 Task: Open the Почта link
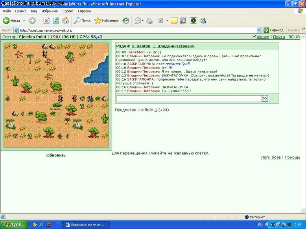[x=279, y=37]
